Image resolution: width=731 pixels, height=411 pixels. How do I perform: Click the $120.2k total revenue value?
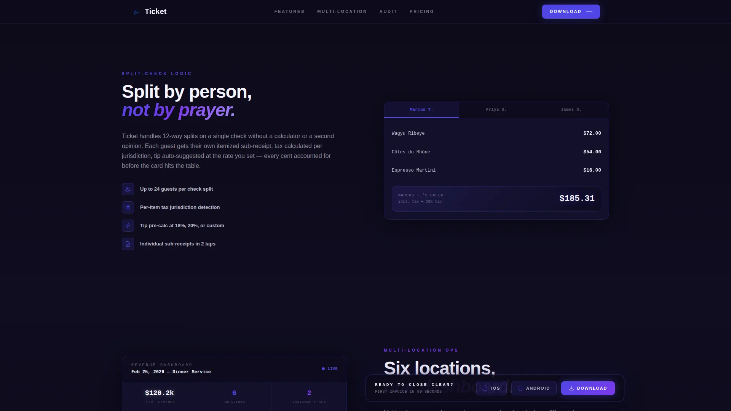pos(160,393)
